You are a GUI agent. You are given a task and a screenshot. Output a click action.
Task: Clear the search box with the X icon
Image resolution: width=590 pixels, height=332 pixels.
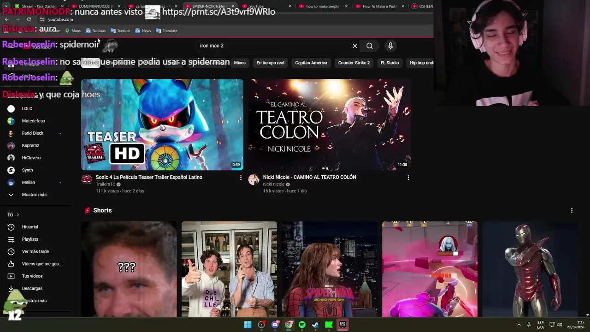point(355,46)
